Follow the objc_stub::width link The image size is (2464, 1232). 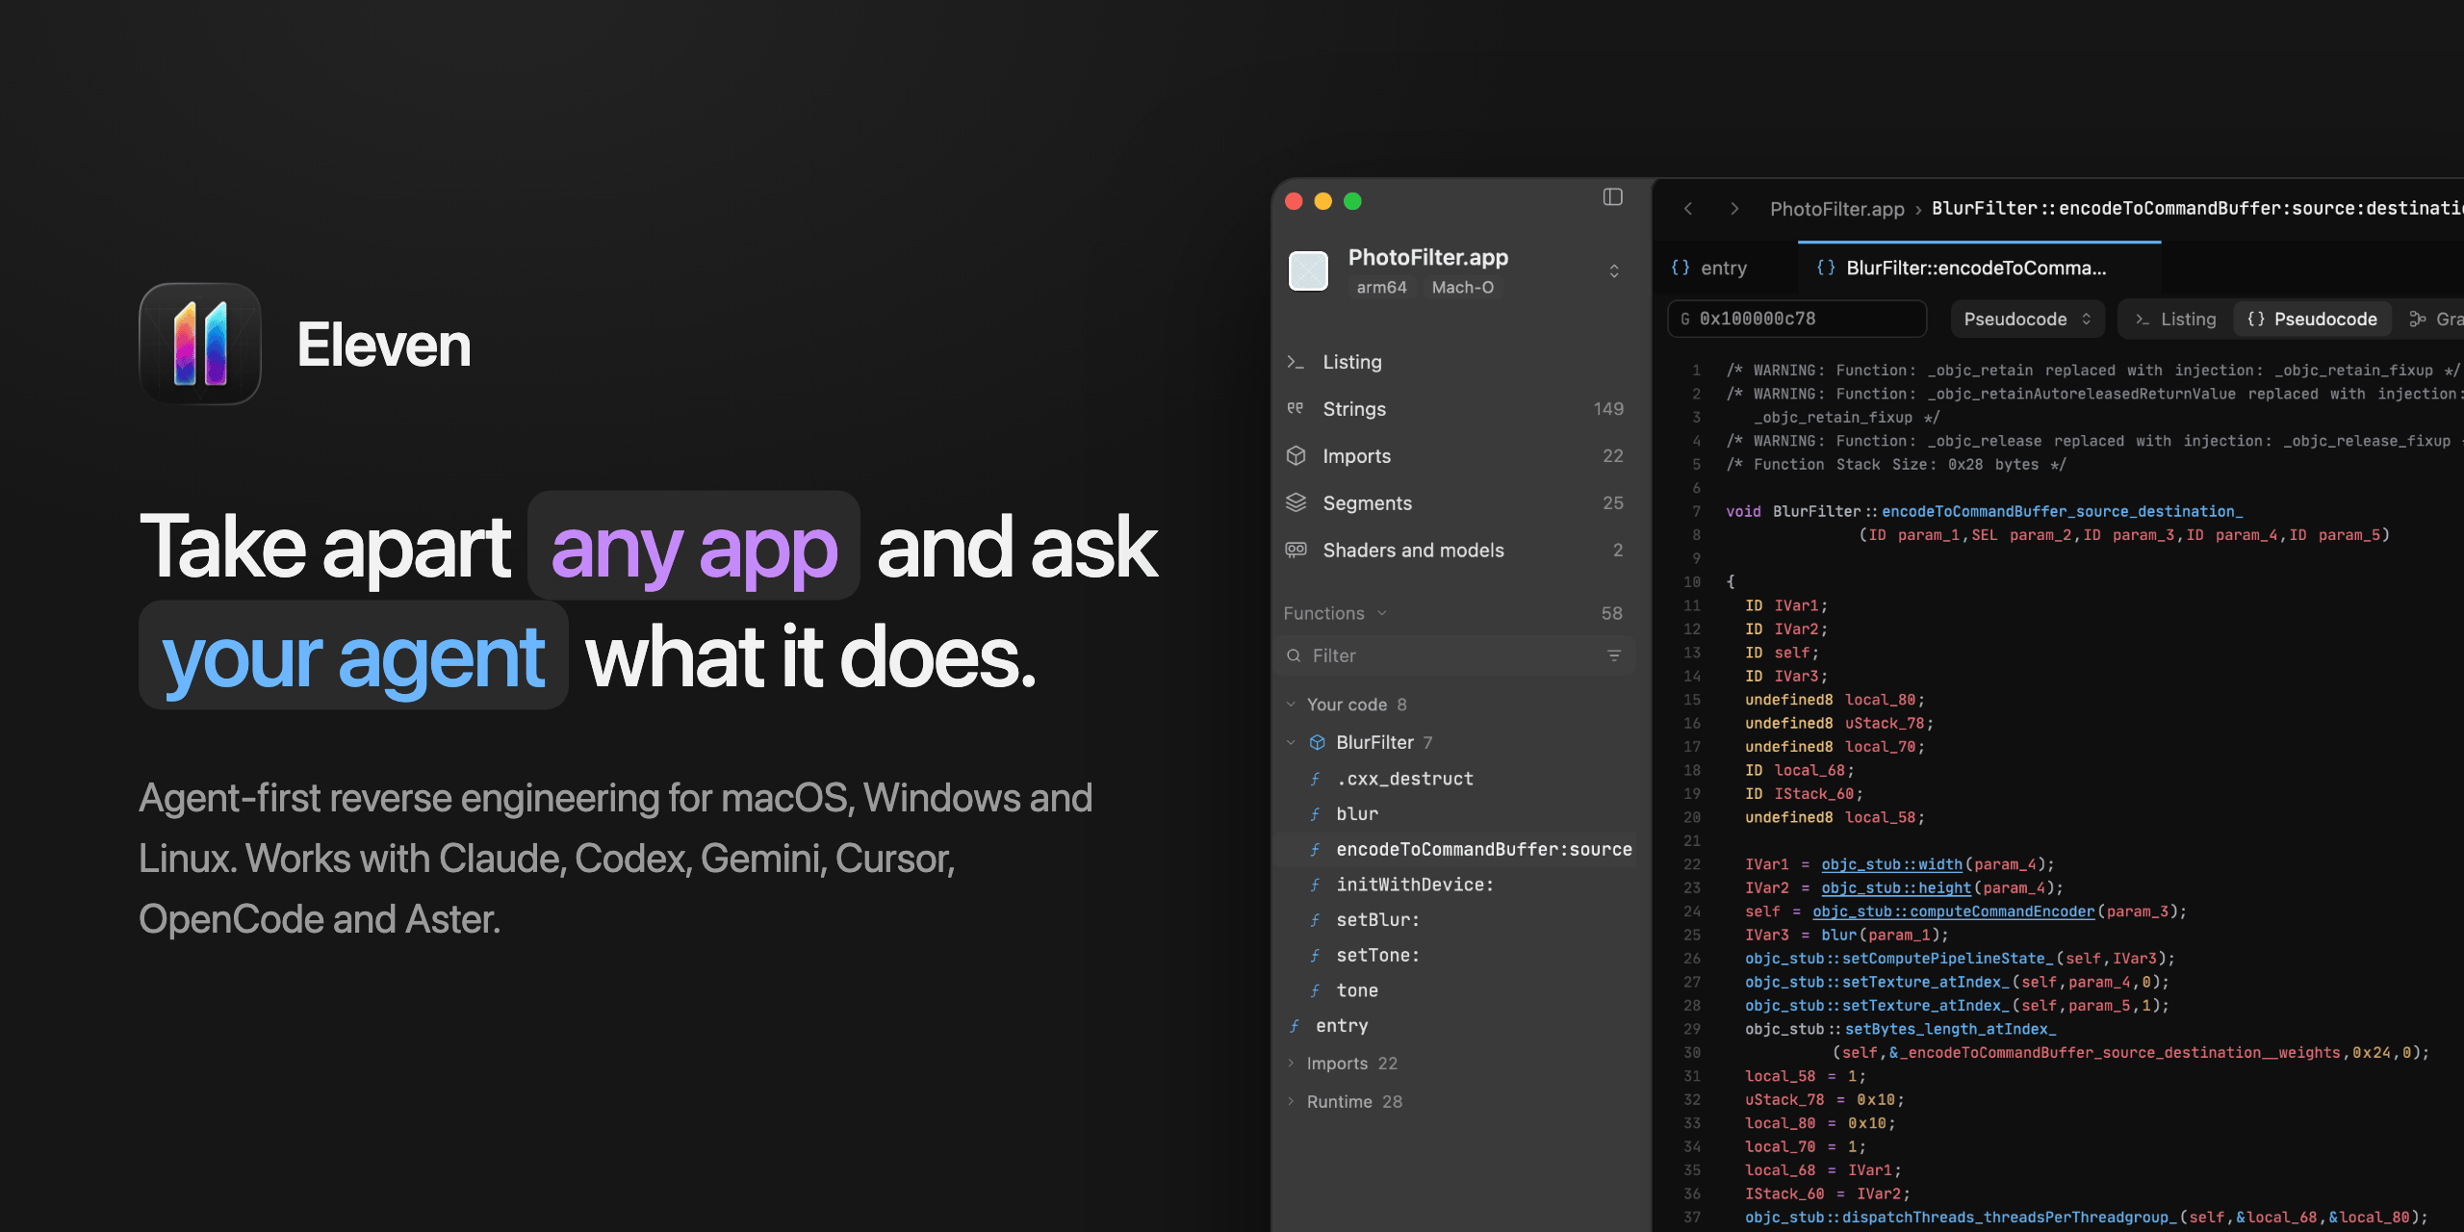(x=1891, y=864)
